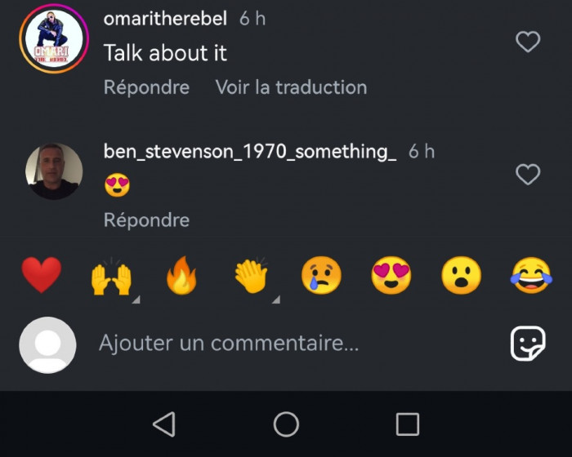572x457 pixels.
Task: Tap Répondre under ben_stevenson's comment
Action: pos(146,220)
